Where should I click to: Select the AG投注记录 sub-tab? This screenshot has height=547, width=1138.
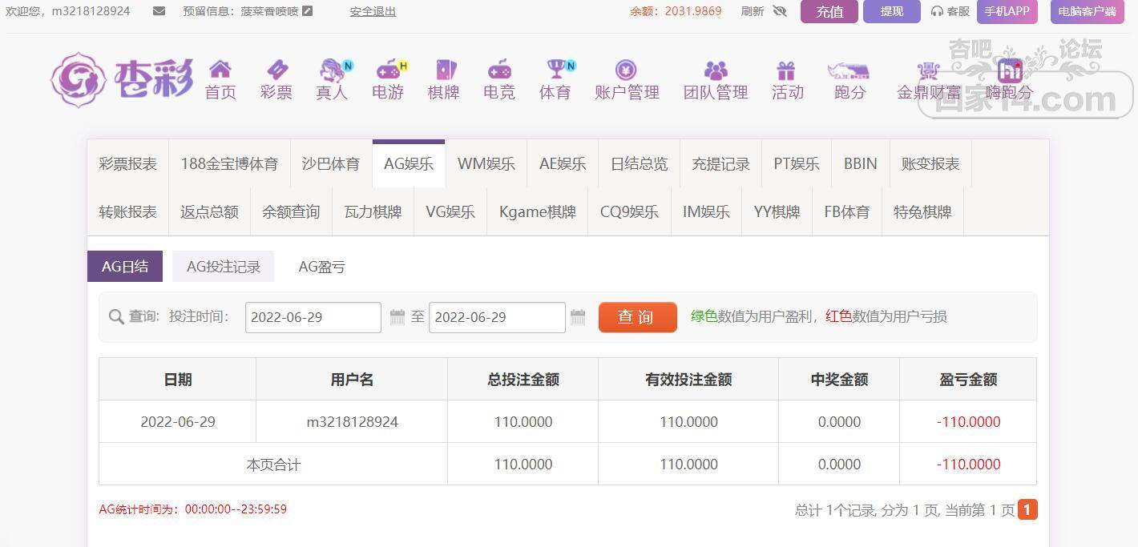pyautogui.click(x=224, y=267)
